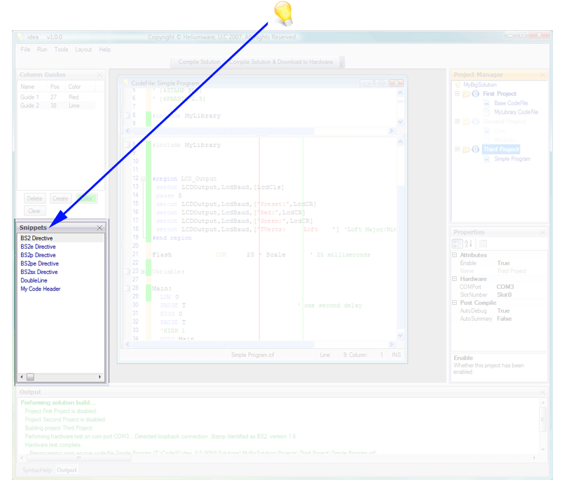Select the Alphabetical sort icon in Properties
This screenshot has height=480, width=564.
click(x=468, y=243)
